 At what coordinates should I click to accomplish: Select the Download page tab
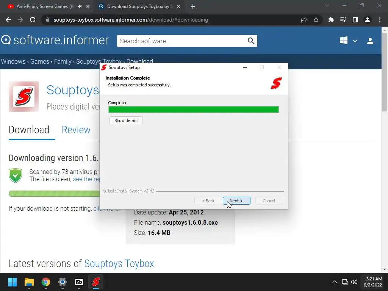click(x=29, y=130)
